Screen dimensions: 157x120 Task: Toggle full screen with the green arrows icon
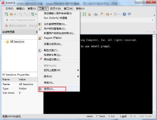click(x=84, y=14)
